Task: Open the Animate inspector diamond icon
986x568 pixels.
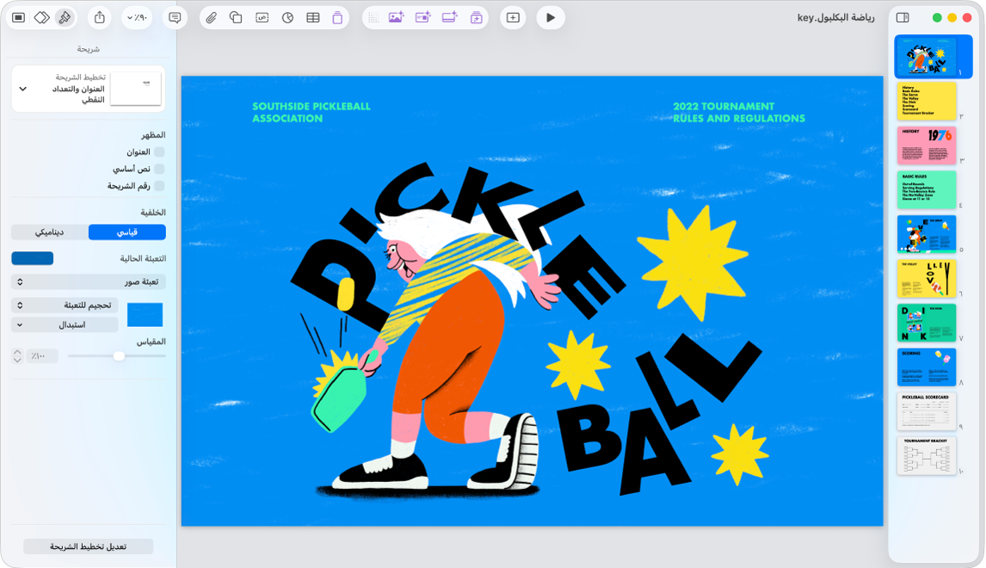Action: pos(41,17)
